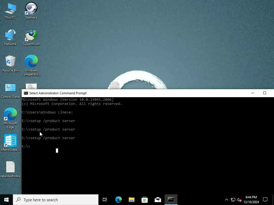Image resolution: width=274 pixels, height=205 pixels.
Task: Click the '(c) Microsoft Corporation. All rights reserved.' line
Action: click(72, 104)
